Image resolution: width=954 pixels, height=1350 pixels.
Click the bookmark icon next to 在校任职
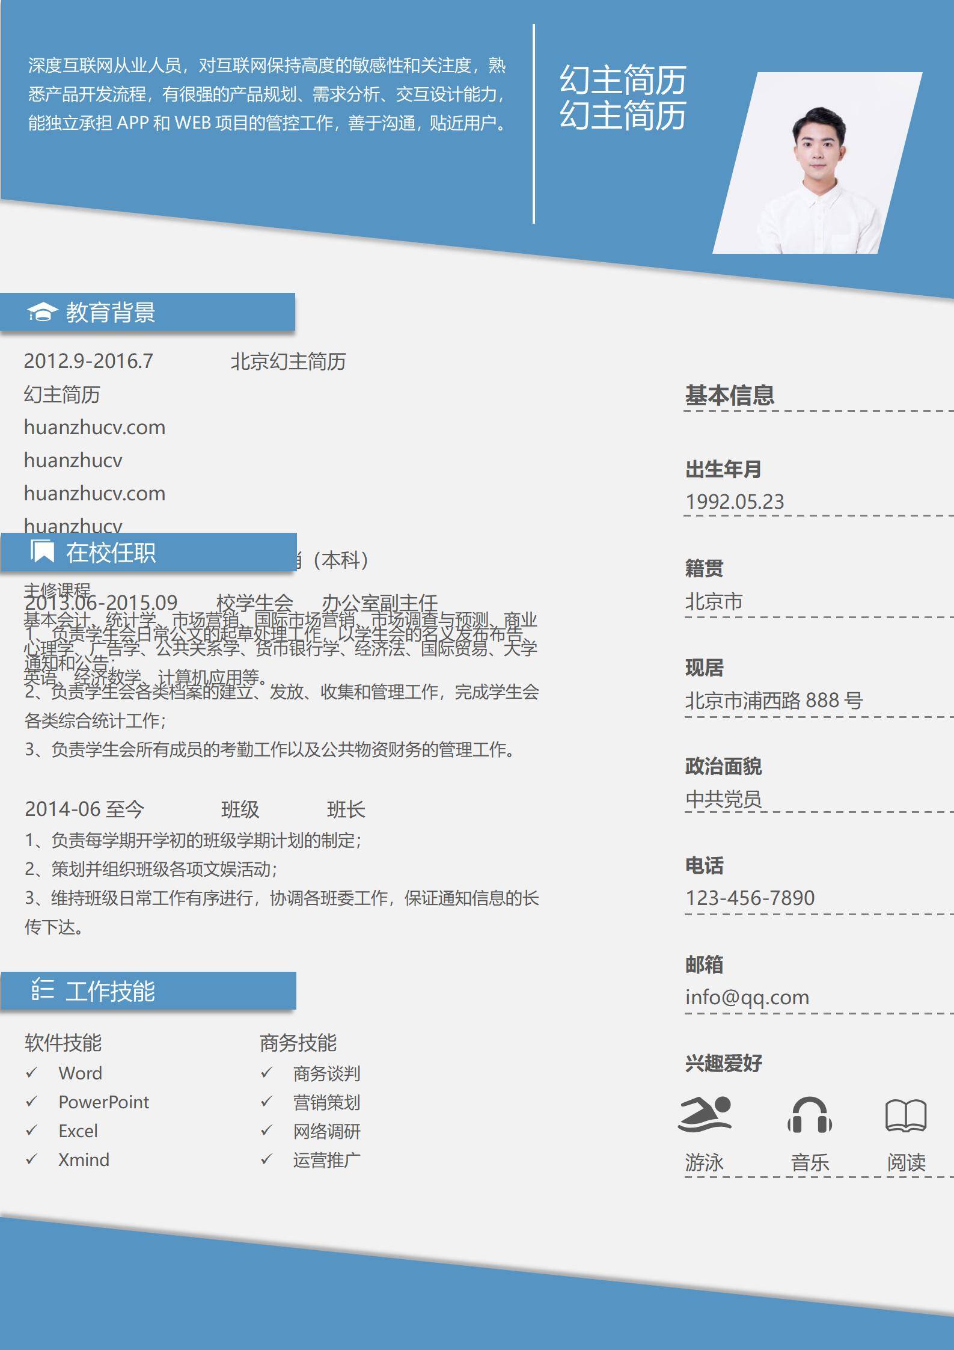(x=43, y=551)
